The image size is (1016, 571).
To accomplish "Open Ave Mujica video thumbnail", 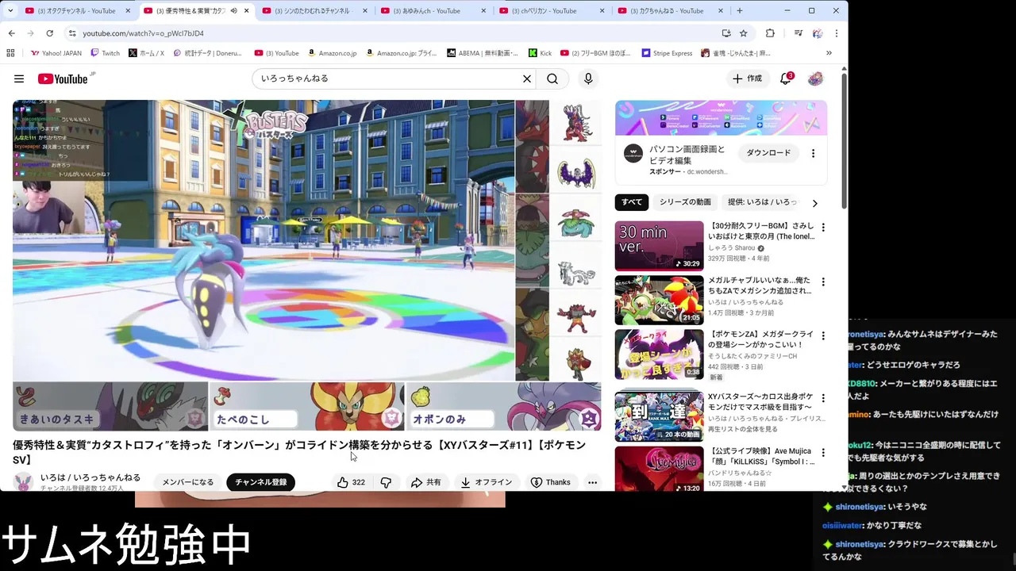I will [x=659, y=470].
